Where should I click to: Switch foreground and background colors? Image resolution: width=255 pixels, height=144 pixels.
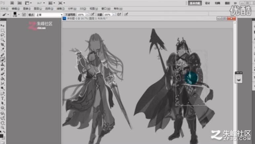coord(4,132)
